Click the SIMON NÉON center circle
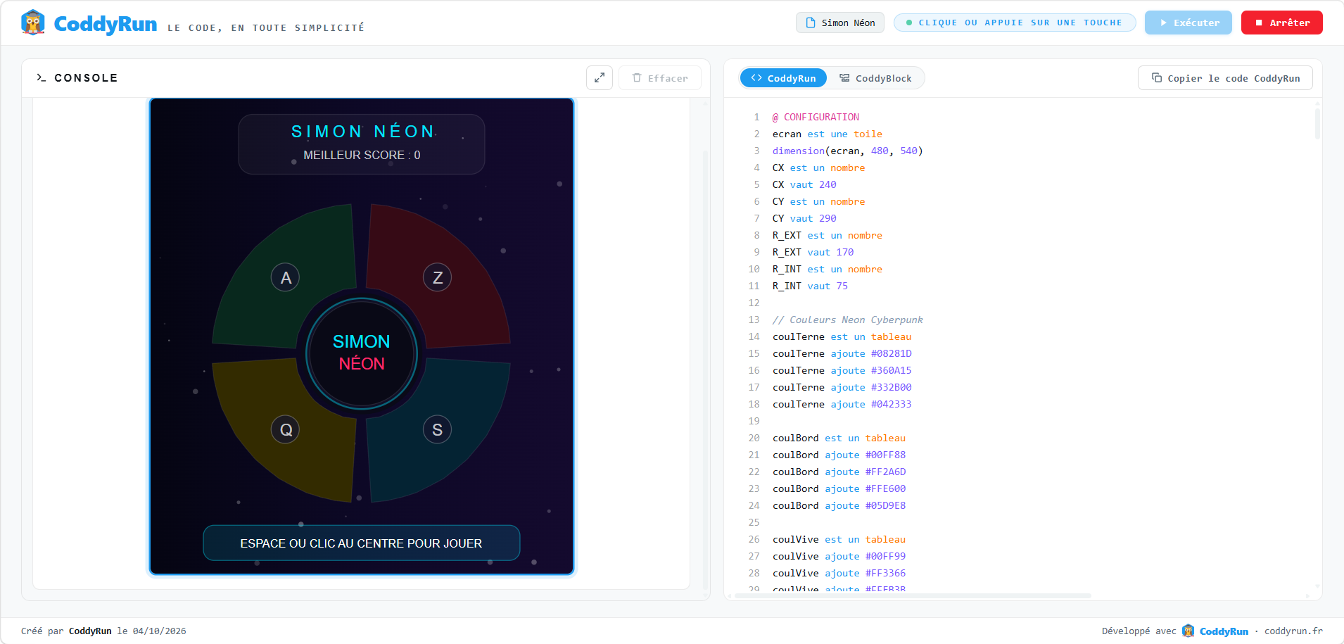Screen dimensions: 1344x644 362,353
